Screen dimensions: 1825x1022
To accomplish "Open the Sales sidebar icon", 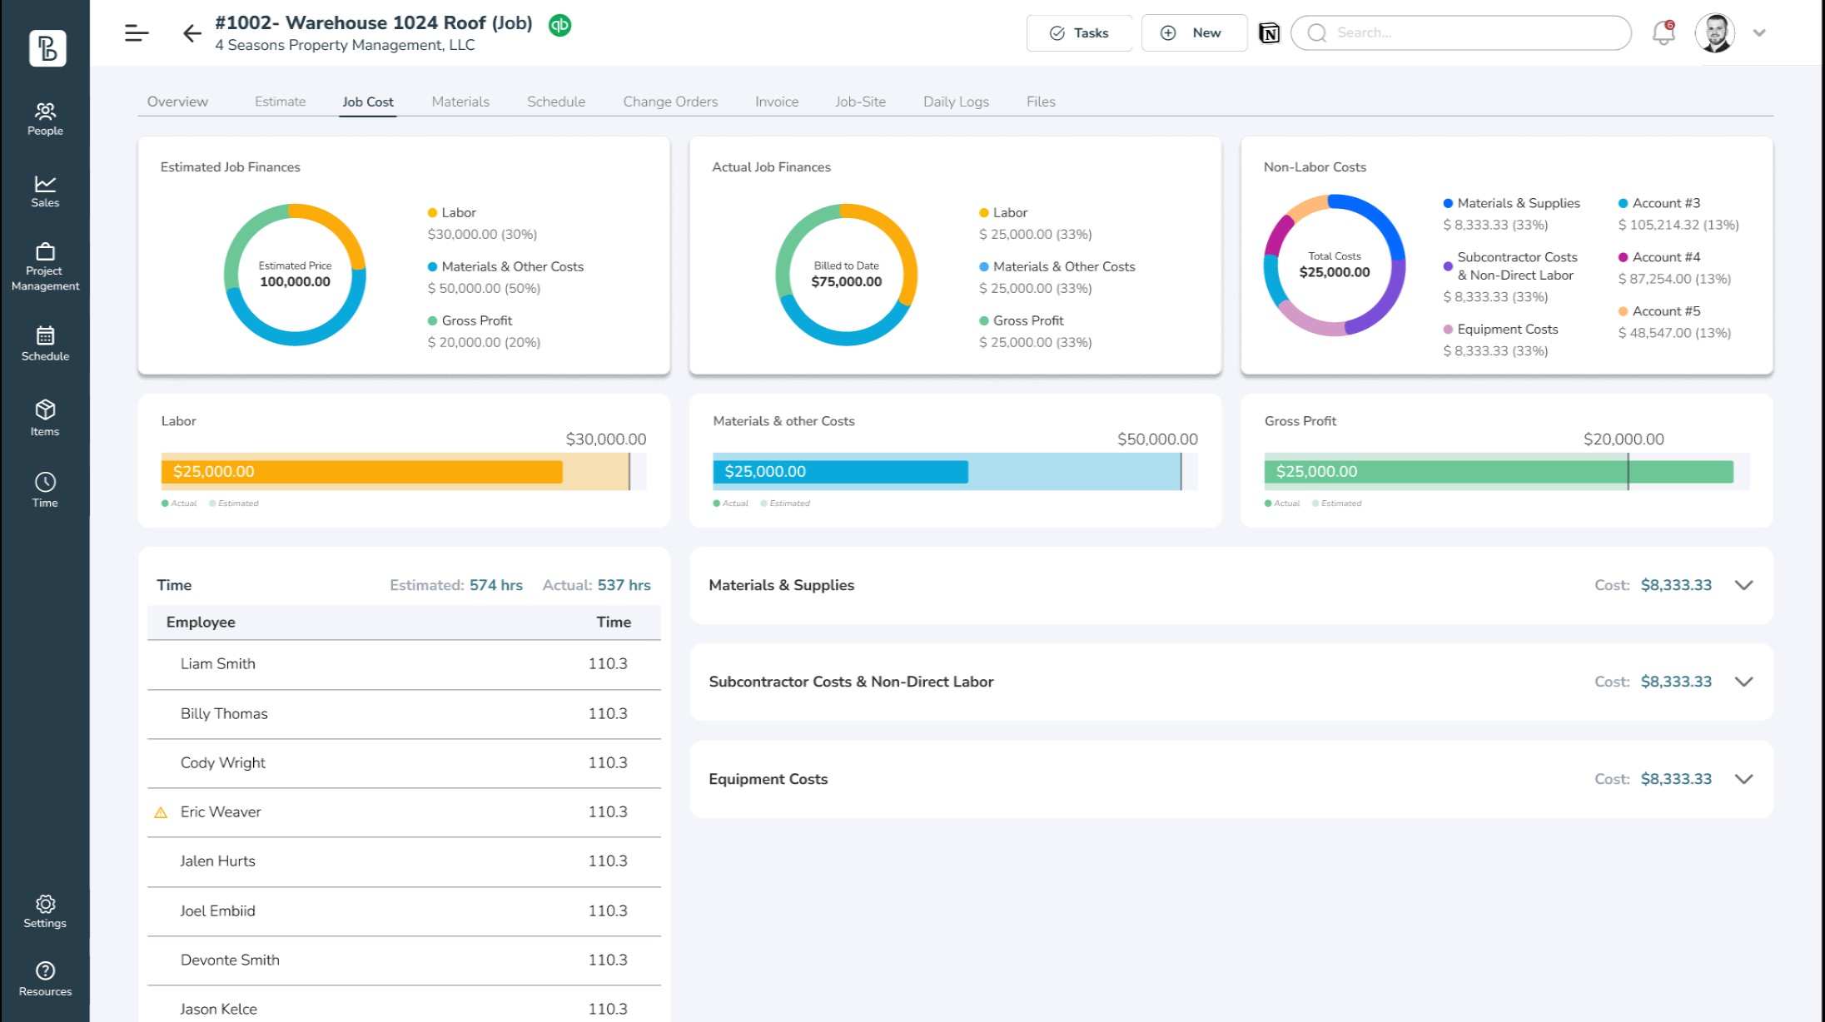I will pos(45,191).
